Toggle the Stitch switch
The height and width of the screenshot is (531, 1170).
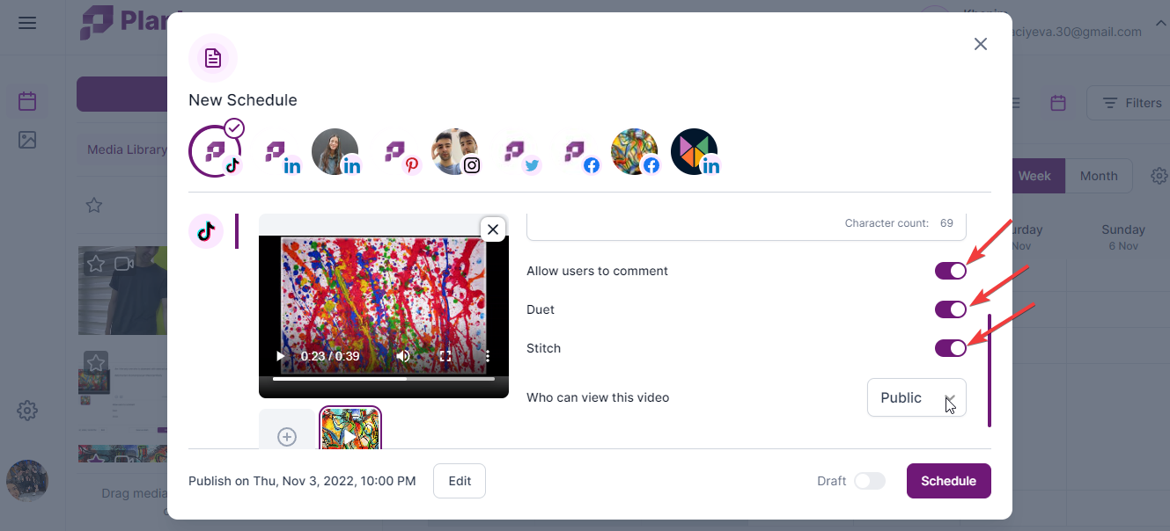coord(951,348)
